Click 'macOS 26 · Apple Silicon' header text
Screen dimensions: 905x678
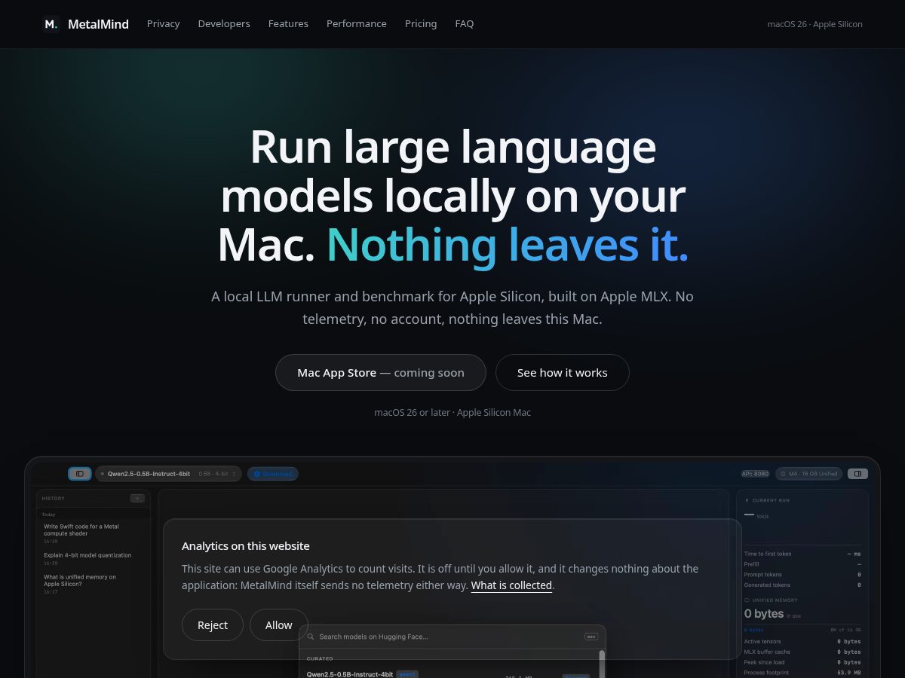[815, 24]
